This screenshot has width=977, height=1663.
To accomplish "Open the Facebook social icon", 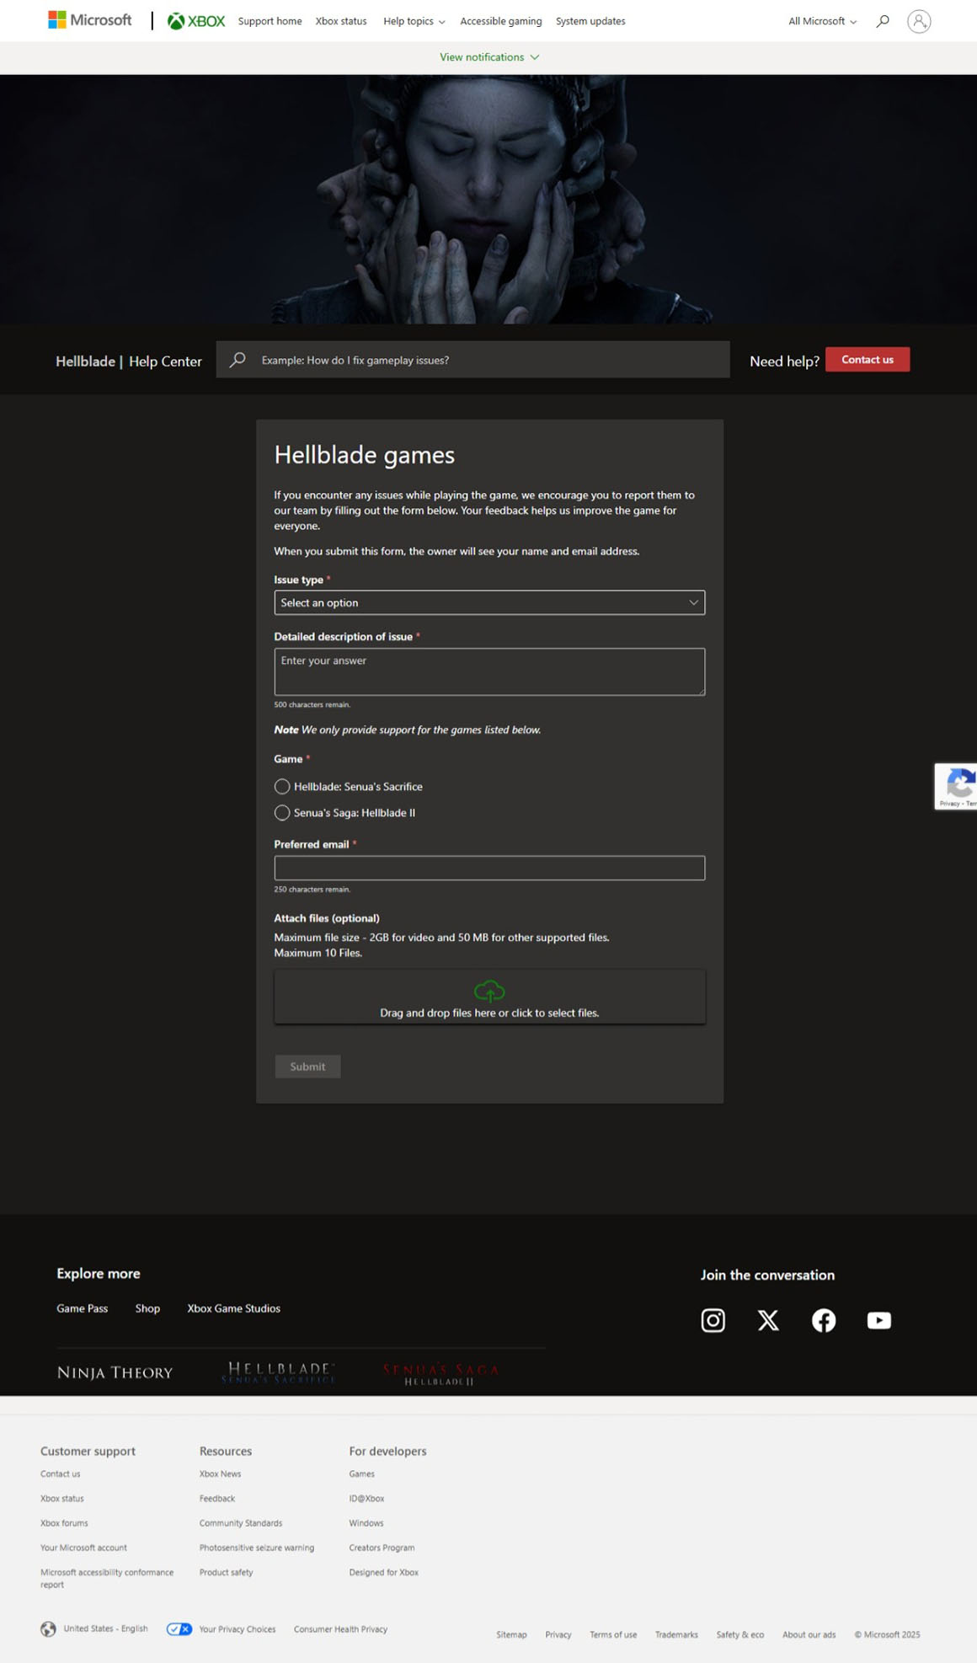I will point(824,1320).
